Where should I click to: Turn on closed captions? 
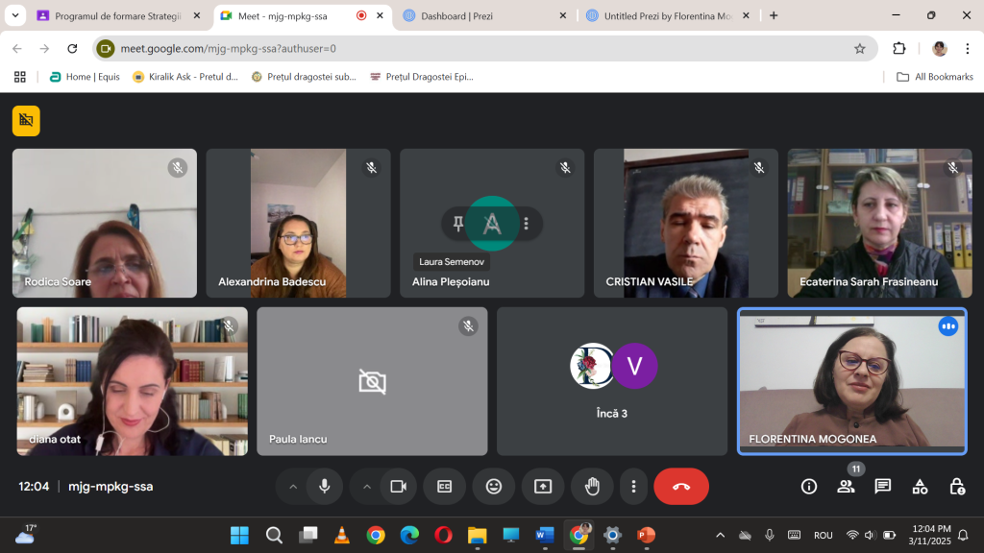point(445,487)
